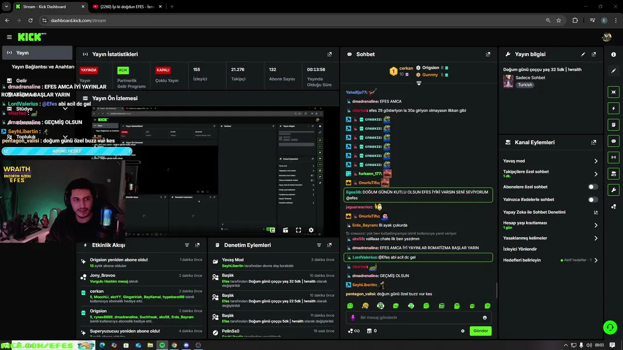Image resolution: width=623 pixels, height=350 pixels.
Task: Expand the Stüdyo sidebar section
Action: pyautogui.click(x=65, y=109)
